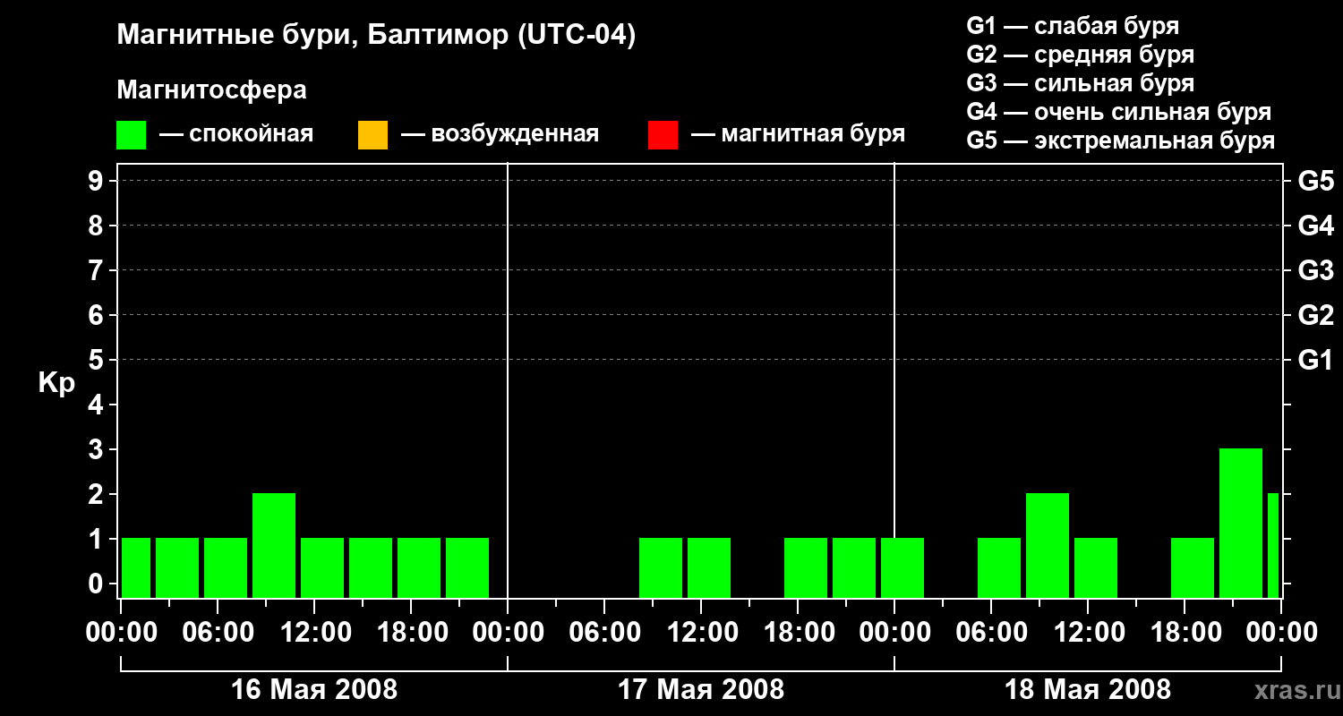Click the 12:00 time label under 17 May
1343x716 pixels.
(701, 633)
